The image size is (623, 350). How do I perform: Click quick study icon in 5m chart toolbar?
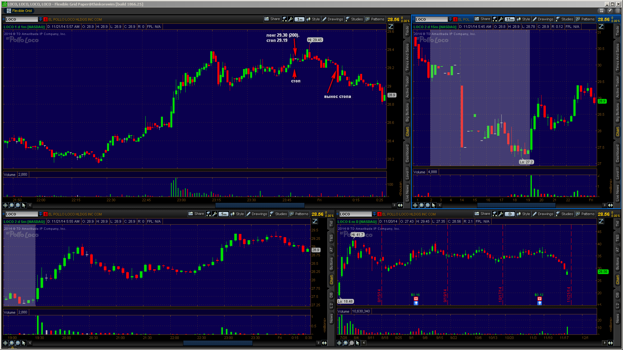coord(209,214)
